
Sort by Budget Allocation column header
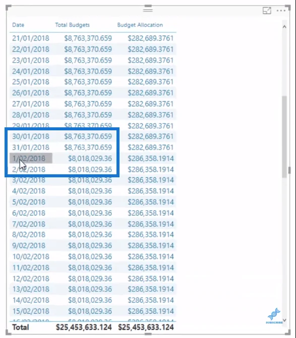pos(140,25)
